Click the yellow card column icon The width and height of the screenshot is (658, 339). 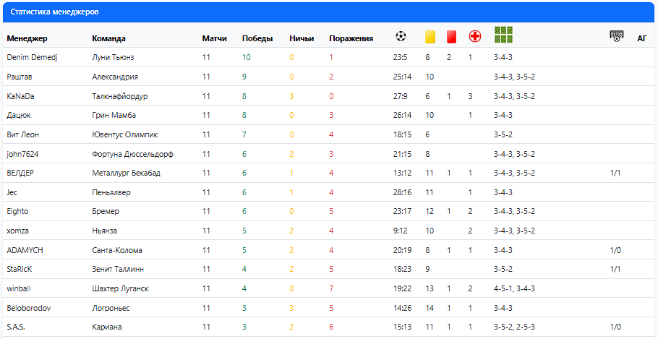[430, 36]
